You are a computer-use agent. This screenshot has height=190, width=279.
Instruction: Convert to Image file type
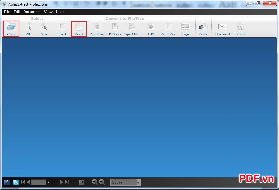186,29
